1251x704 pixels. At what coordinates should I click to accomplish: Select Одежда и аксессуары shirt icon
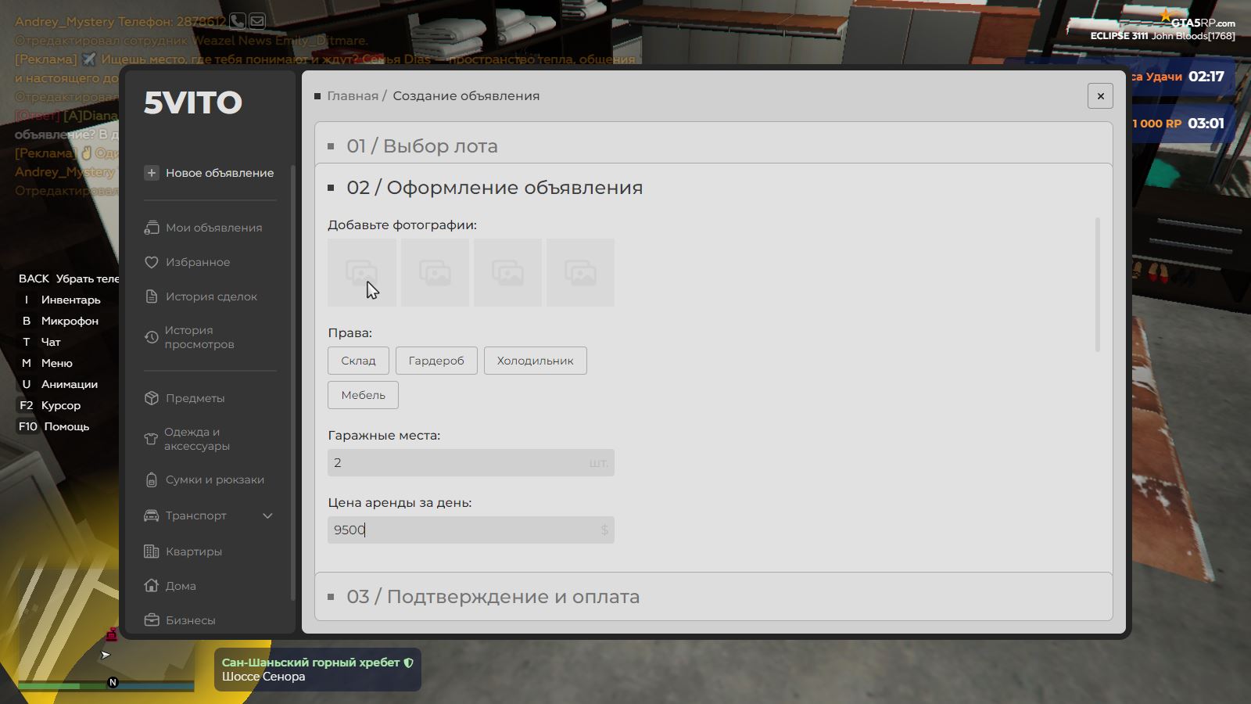click(152, 439)
